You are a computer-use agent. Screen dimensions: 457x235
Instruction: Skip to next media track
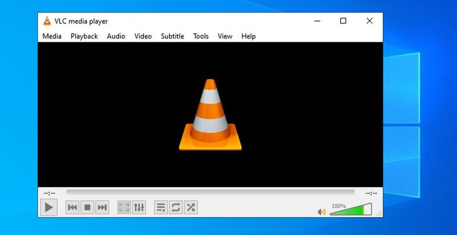point(102,208)
